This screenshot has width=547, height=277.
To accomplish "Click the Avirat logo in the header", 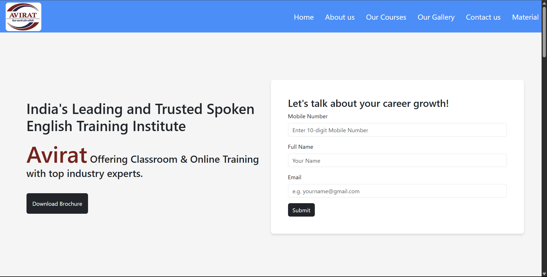I will 23,17.
